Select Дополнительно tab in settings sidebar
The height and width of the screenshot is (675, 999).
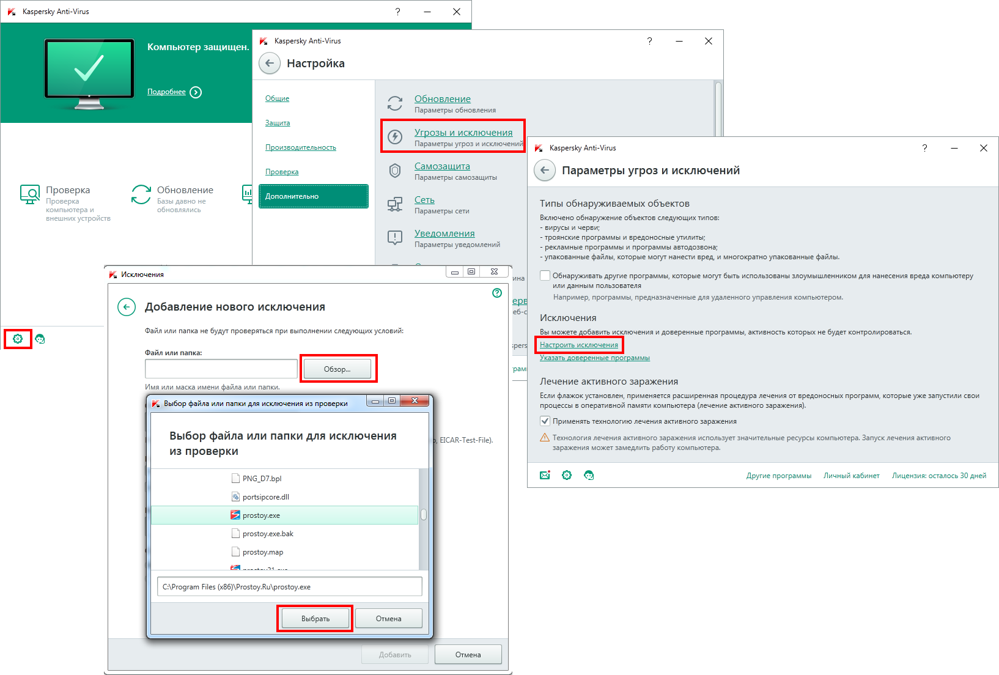point(313,196)
